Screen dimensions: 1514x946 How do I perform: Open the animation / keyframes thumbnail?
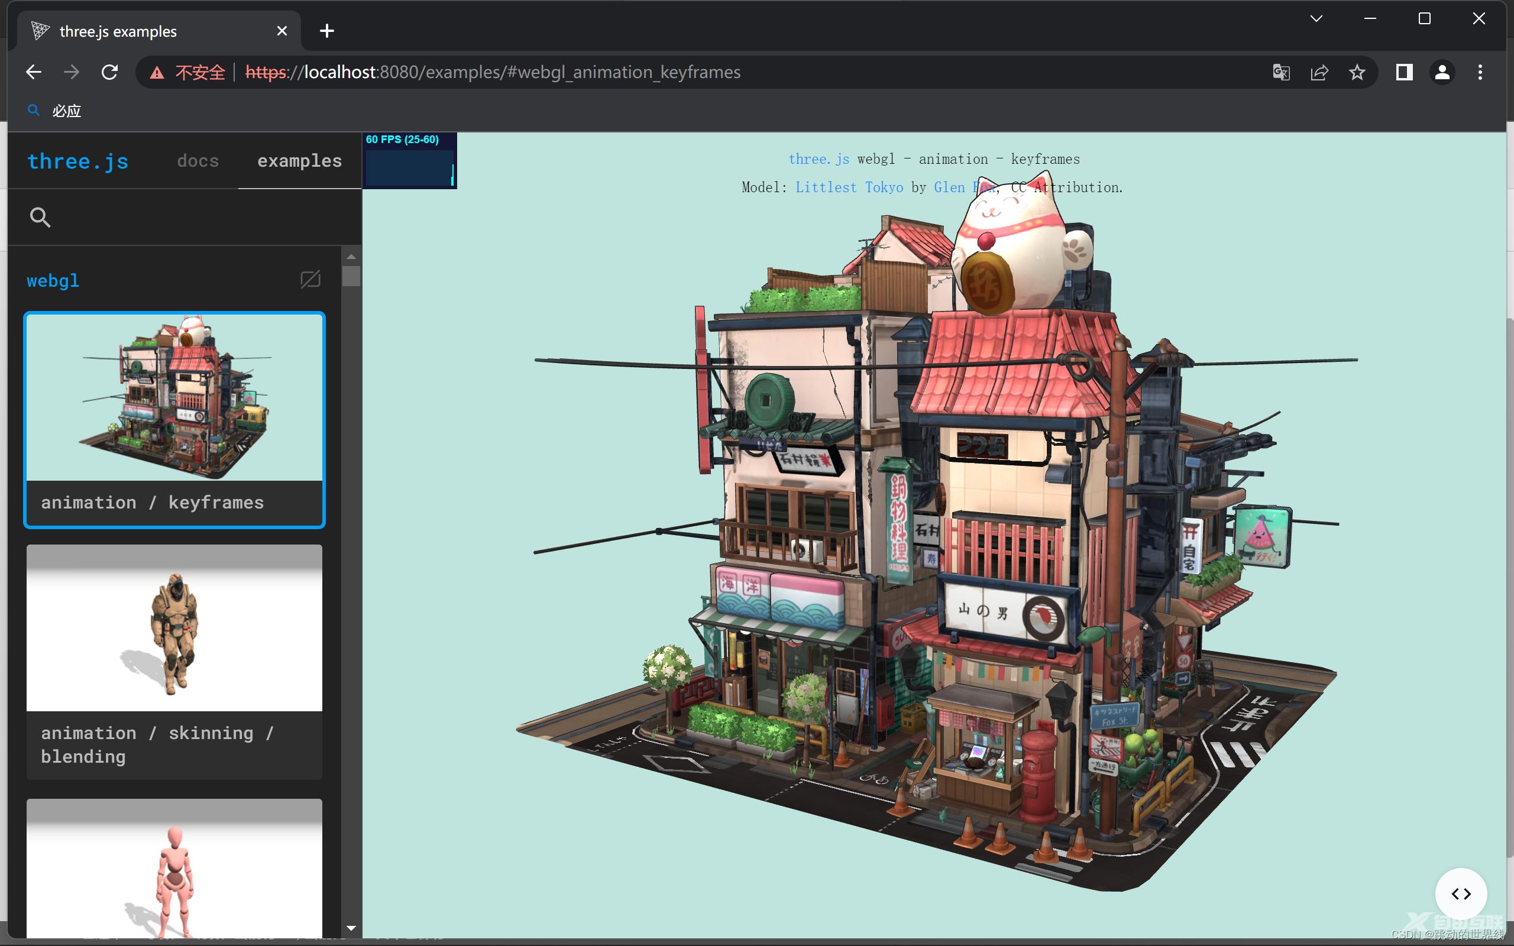(174, 420)
